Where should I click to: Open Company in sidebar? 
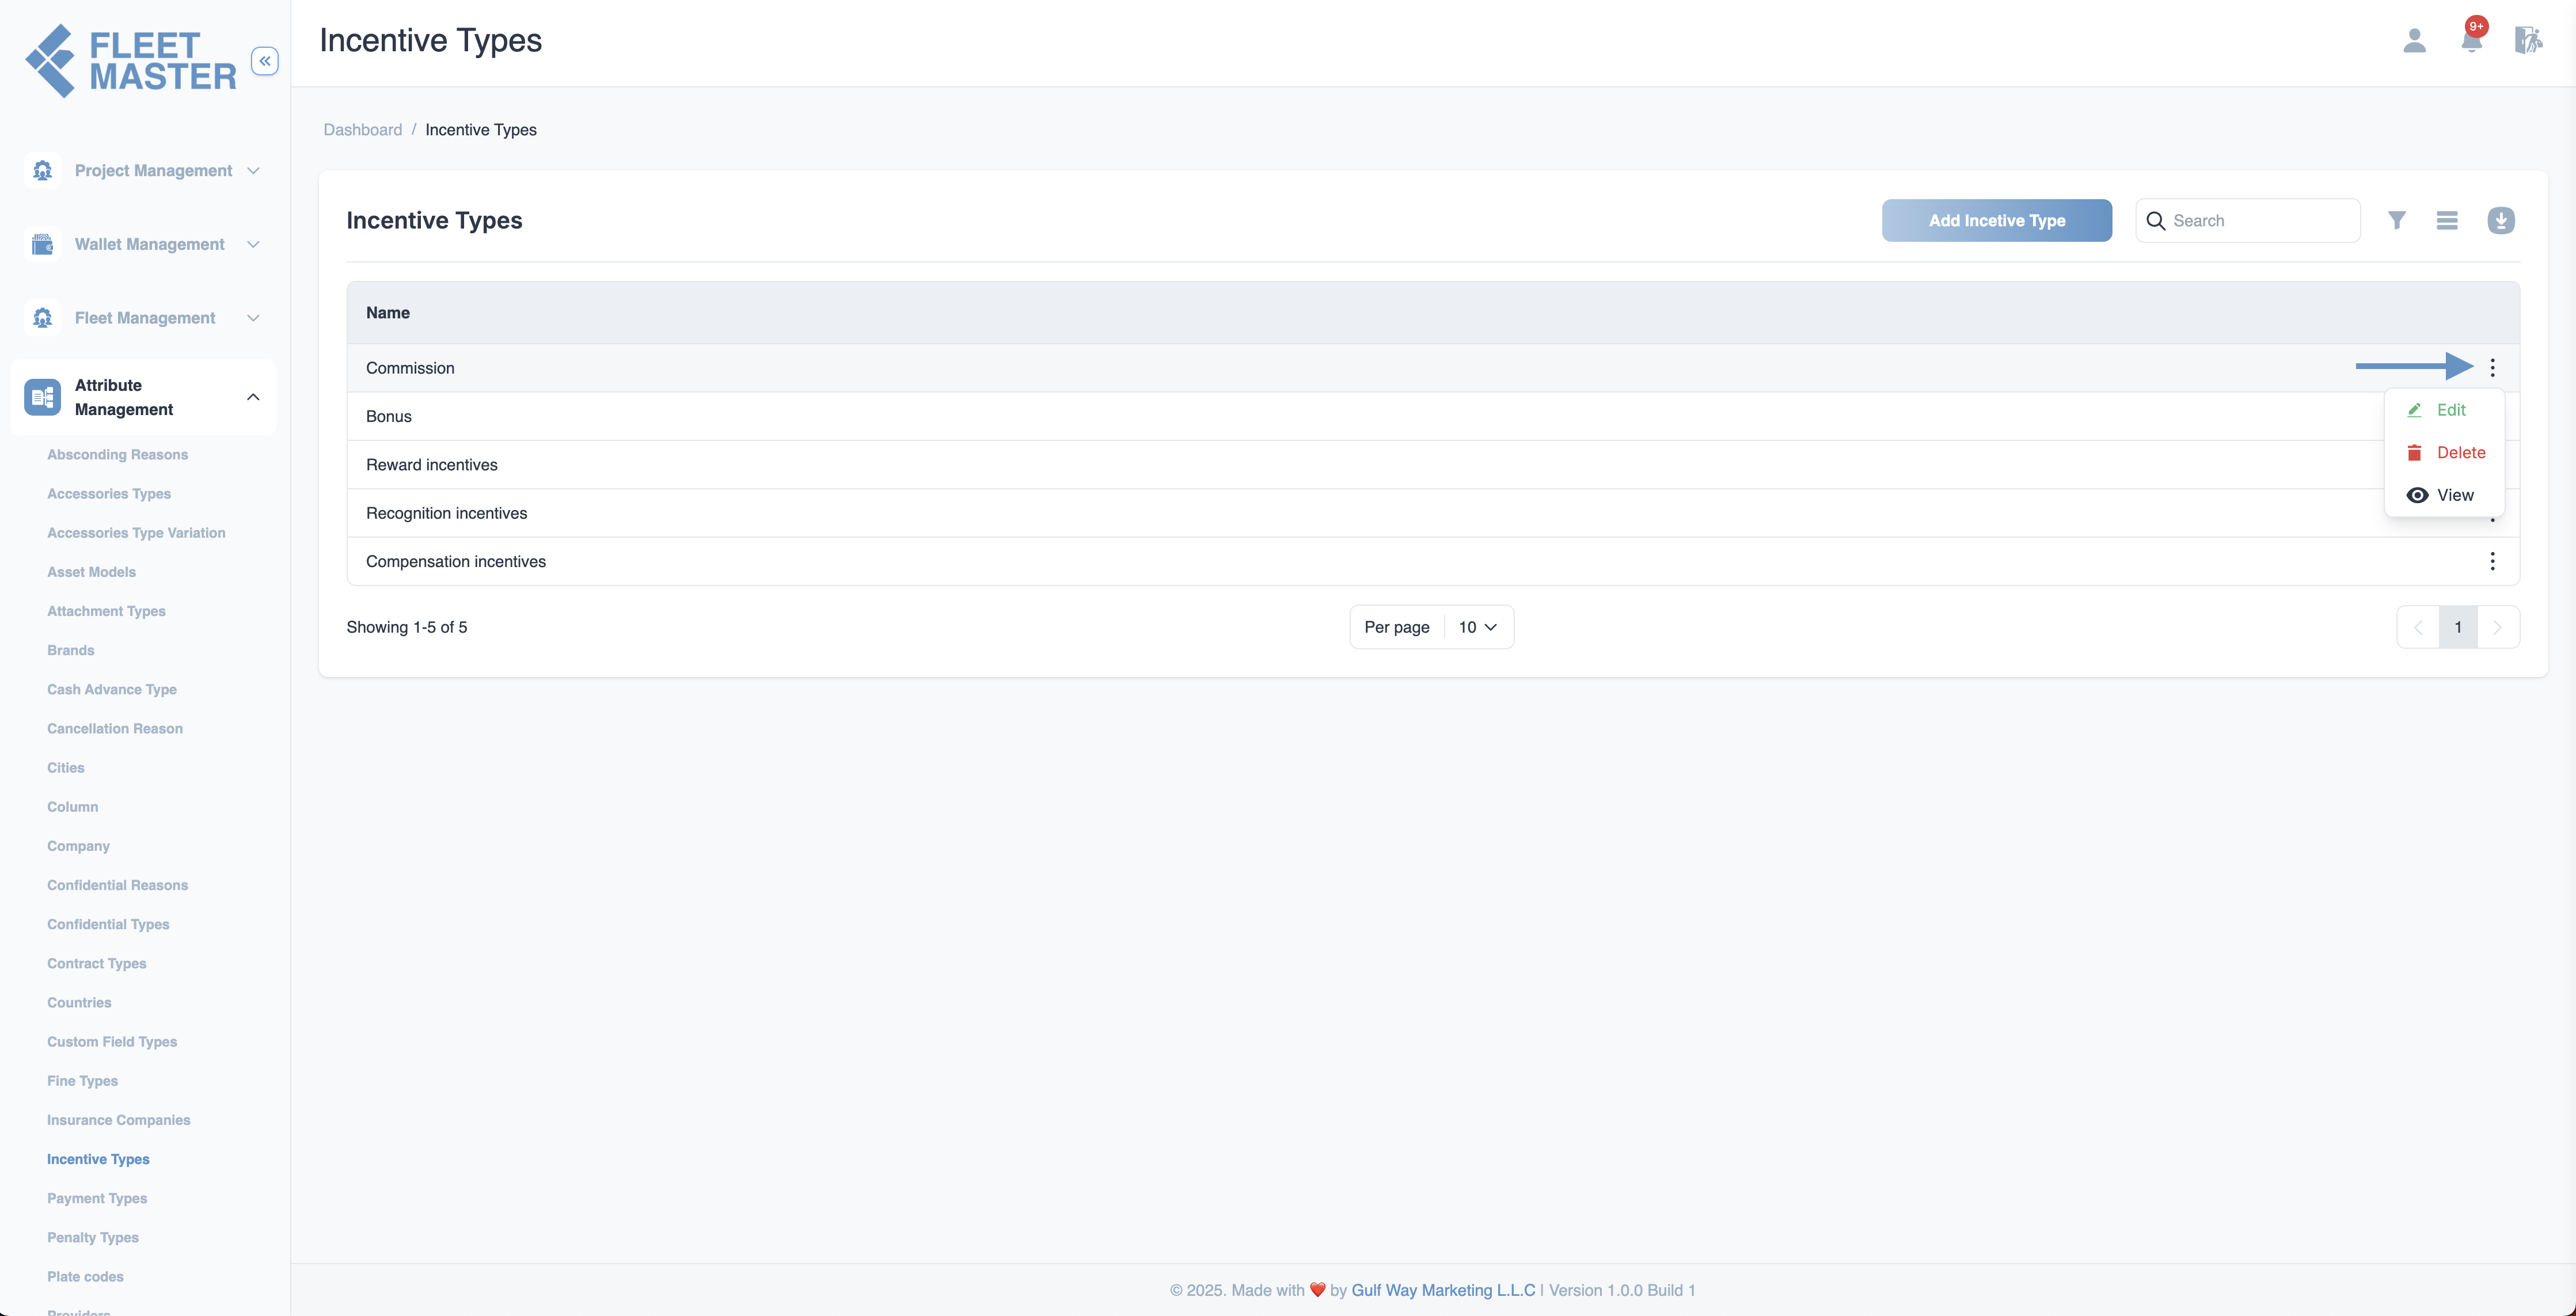point(78,846)
